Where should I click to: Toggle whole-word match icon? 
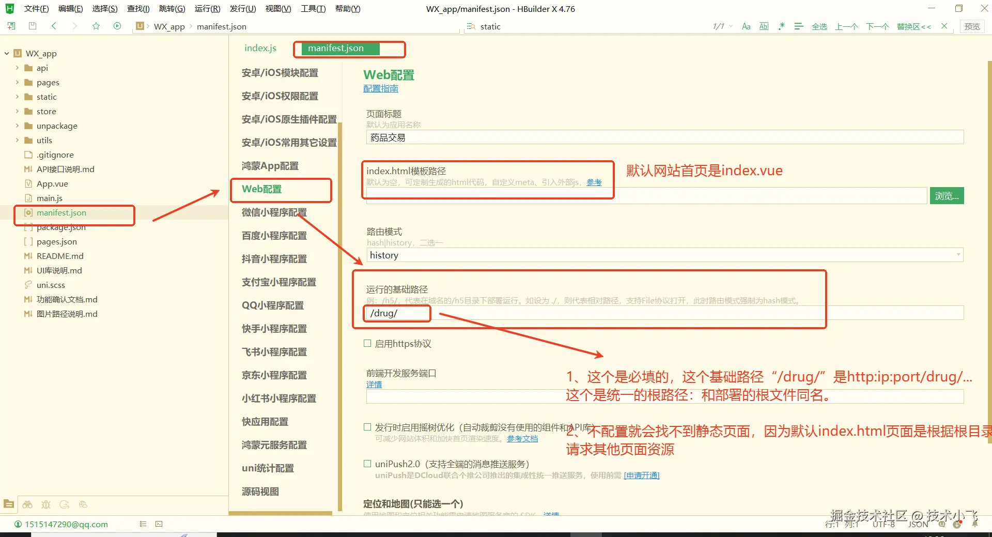pyautogui.click(x=764, y=26)
